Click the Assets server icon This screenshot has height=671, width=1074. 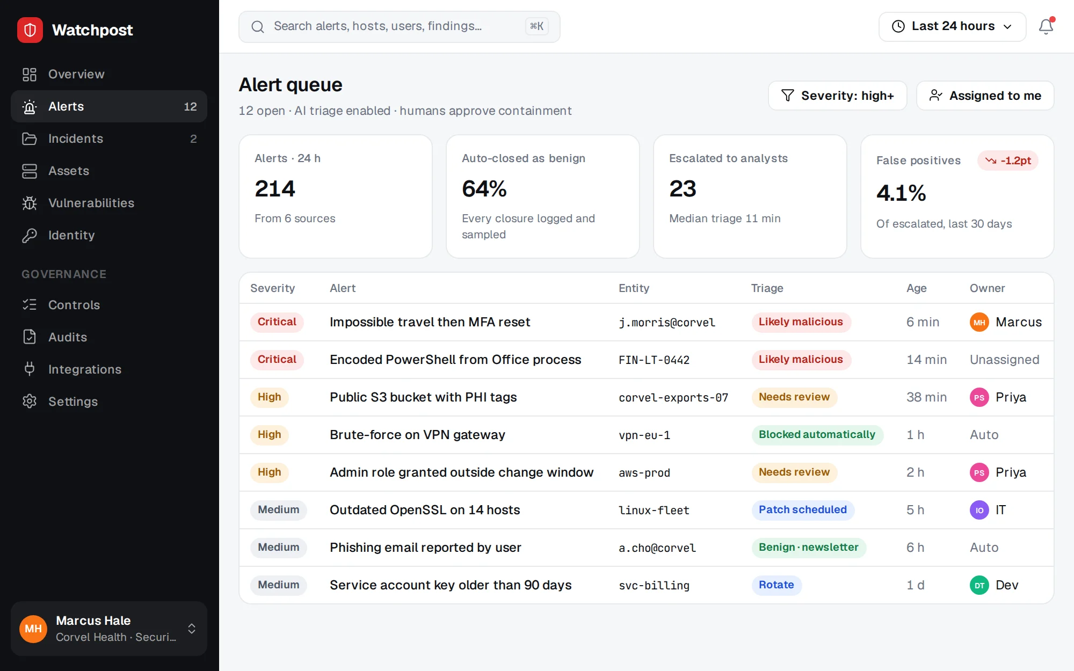(x=30, y=171)
